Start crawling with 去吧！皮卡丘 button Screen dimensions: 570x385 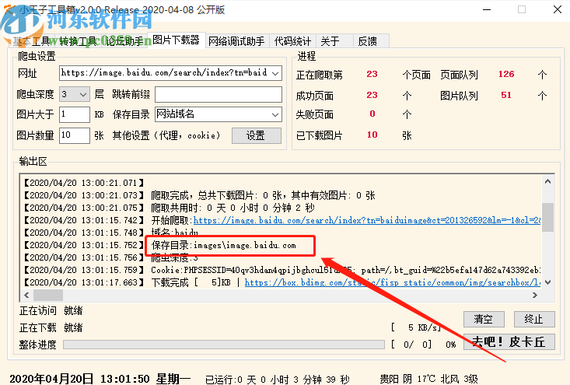click(509, 341)
